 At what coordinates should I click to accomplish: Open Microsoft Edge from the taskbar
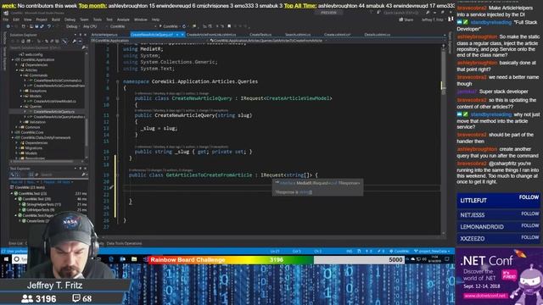point(111,259)
